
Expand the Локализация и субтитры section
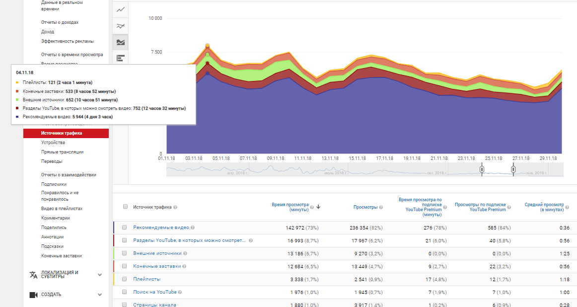coord(100,275)
